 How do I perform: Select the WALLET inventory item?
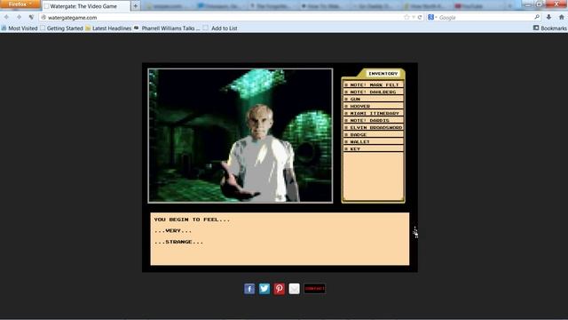(373, 141)
